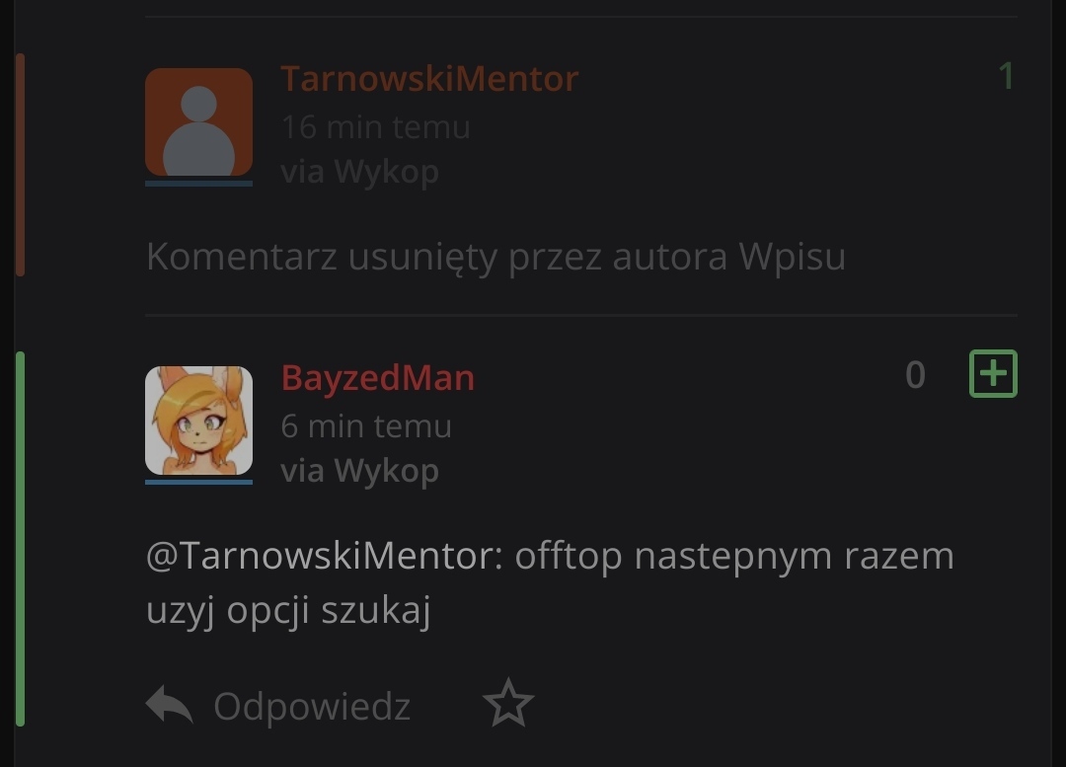Click the orange bar beside TarnowskiMentor's comment
The height and width of the screenshot is (767, 1066).
(21, 165)
